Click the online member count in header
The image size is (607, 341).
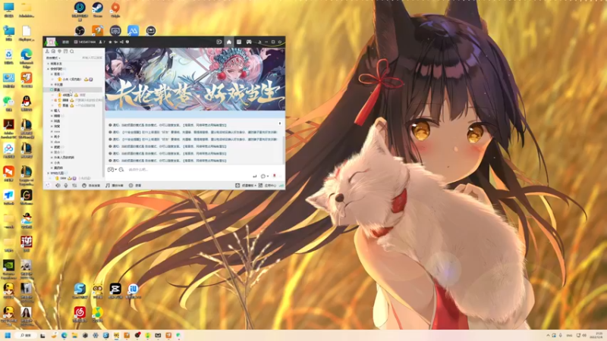point(102,42)
